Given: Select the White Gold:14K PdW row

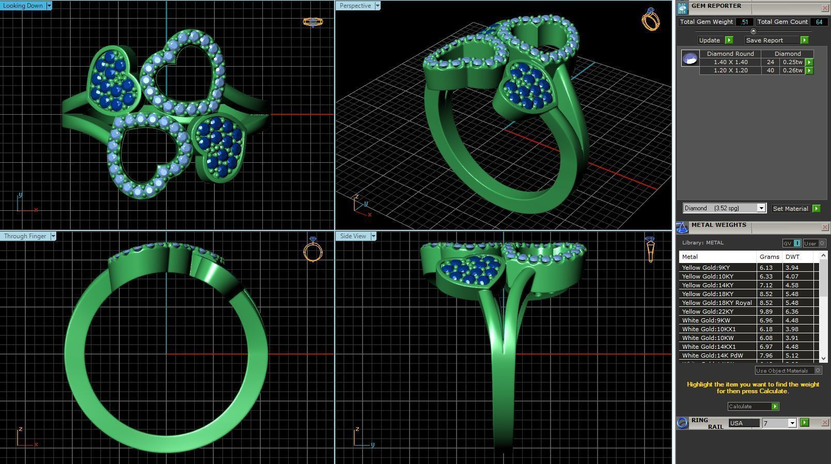Looking at the screenshot, I should coord(749,355).
